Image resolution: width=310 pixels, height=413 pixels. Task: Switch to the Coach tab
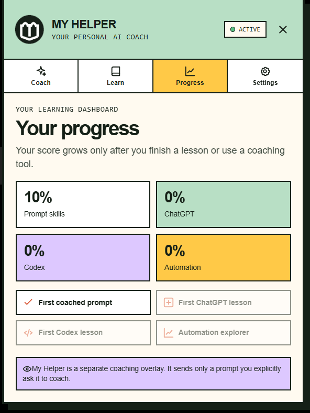click(x=41, y=76)
